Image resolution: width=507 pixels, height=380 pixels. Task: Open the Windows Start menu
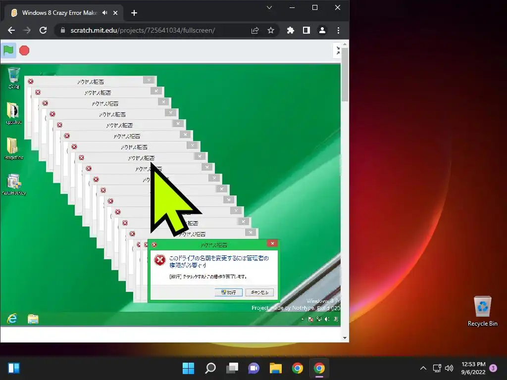click(188, 368)
